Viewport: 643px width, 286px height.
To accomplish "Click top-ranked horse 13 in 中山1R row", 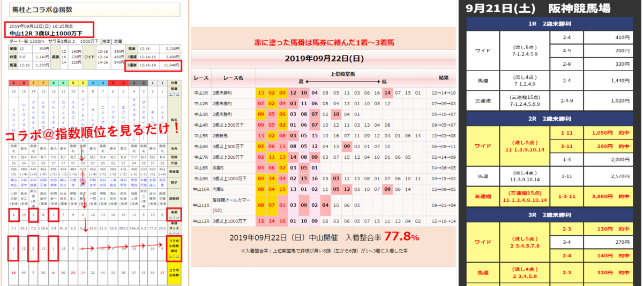I will pos(261,92).
